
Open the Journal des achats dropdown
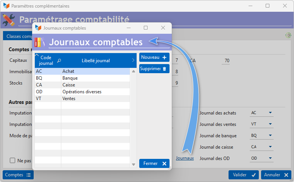coord(270,113)
